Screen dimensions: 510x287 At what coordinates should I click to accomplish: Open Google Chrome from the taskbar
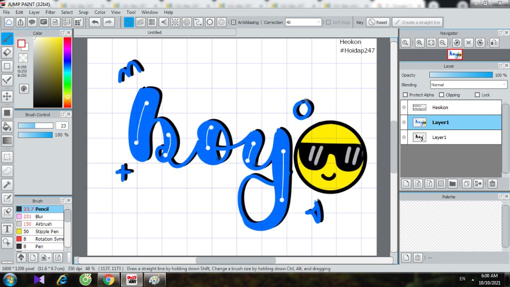pos(109,280)
